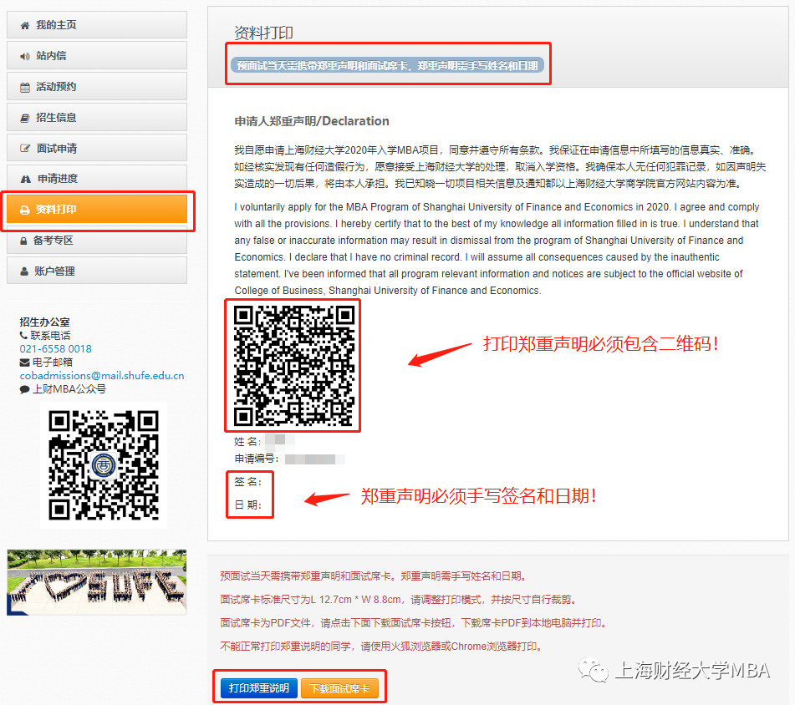The height and width of the screenshot is (705, 795).
Task: Click the printer icon on 资料打印
Action: (x=24, y=210)
